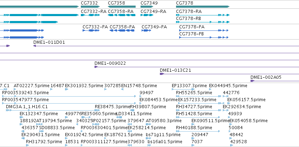Click the EK044945.5prime EST label

[x=228, y=86]
